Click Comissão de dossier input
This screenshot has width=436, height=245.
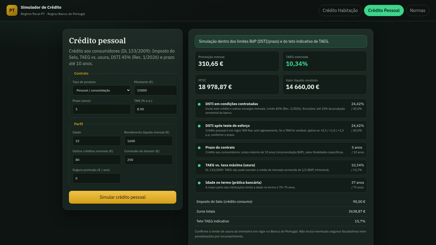coord(149,160)
